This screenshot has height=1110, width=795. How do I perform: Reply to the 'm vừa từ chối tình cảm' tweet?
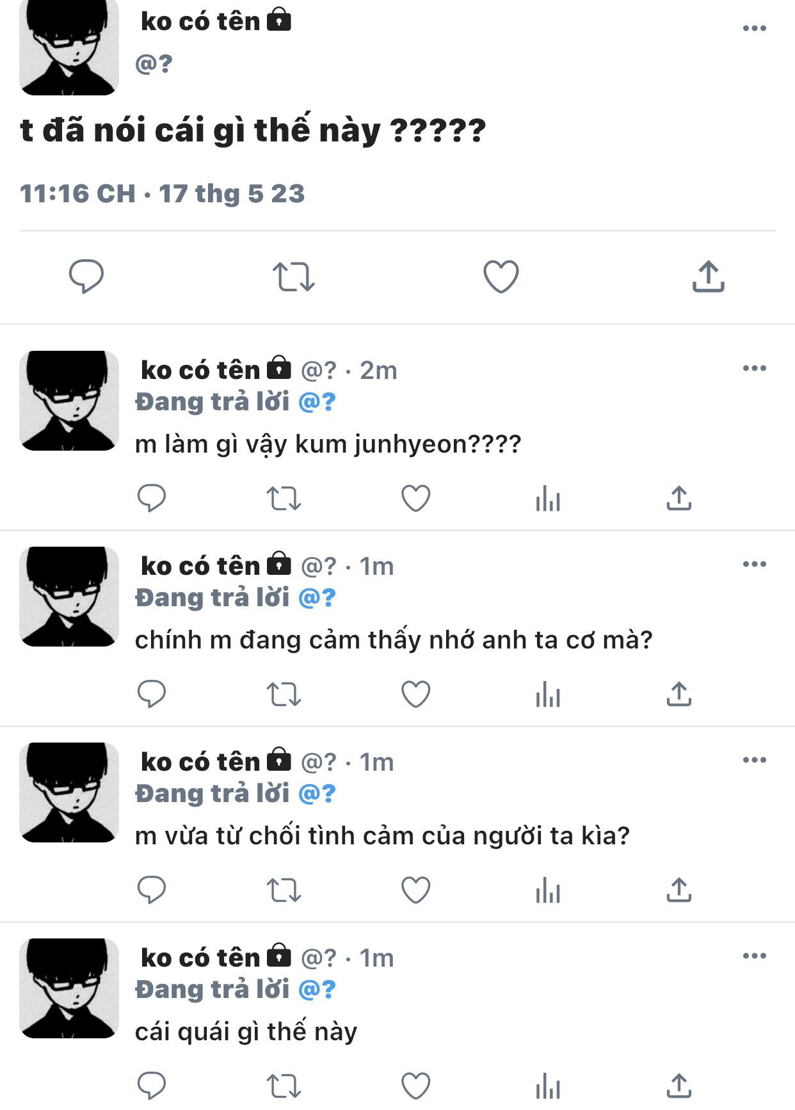point(152,890)
